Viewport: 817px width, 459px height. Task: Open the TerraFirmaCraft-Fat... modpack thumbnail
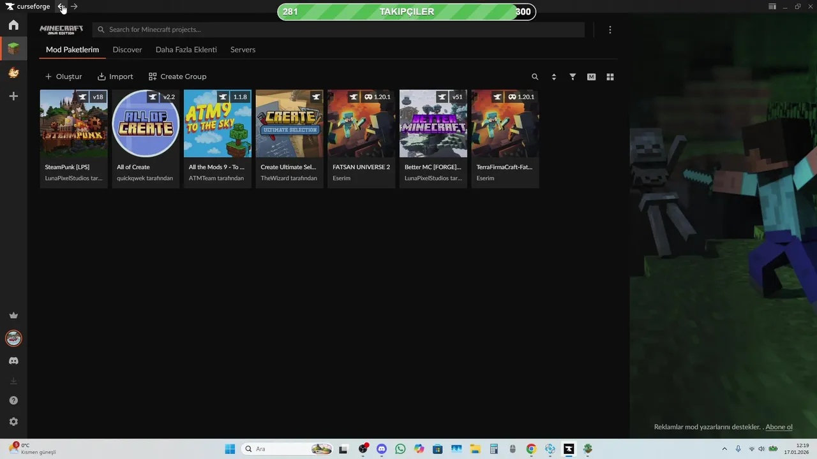click(x=505, y=124)
